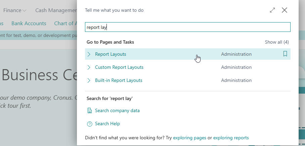Click the chevron beside Built-in Report Layouts

tap(89, 80)
